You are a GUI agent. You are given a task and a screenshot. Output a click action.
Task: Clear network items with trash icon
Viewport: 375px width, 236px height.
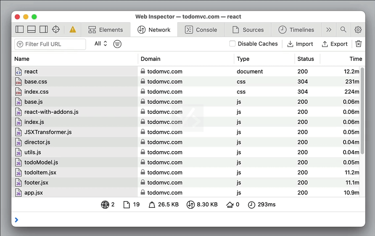point(359,44)
